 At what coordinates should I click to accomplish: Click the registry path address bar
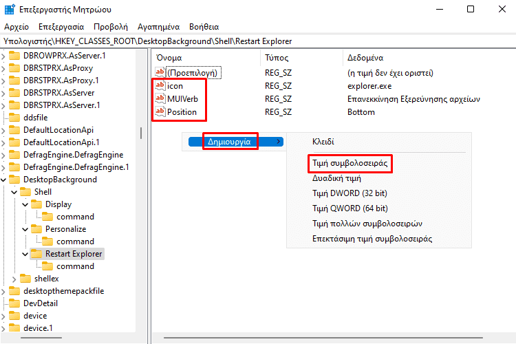[x=258, y=41]
